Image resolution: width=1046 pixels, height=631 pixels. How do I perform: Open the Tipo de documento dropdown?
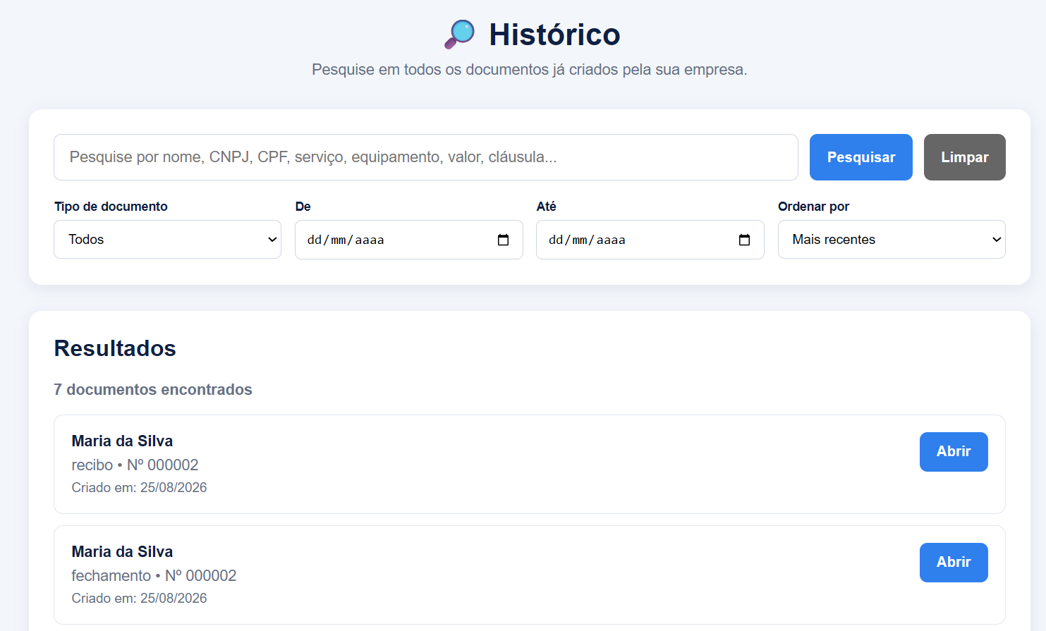[168, 240]
